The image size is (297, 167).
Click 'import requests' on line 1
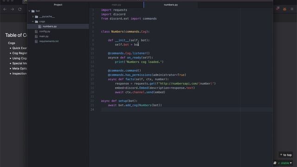click(x=114, y=10)
